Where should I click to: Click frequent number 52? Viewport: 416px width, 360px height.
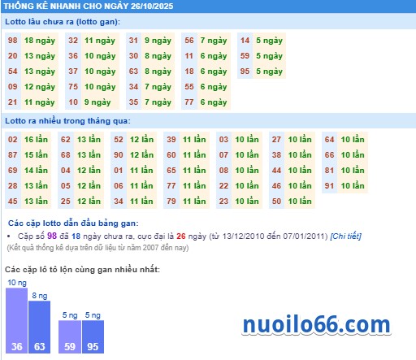coord(119,140)
